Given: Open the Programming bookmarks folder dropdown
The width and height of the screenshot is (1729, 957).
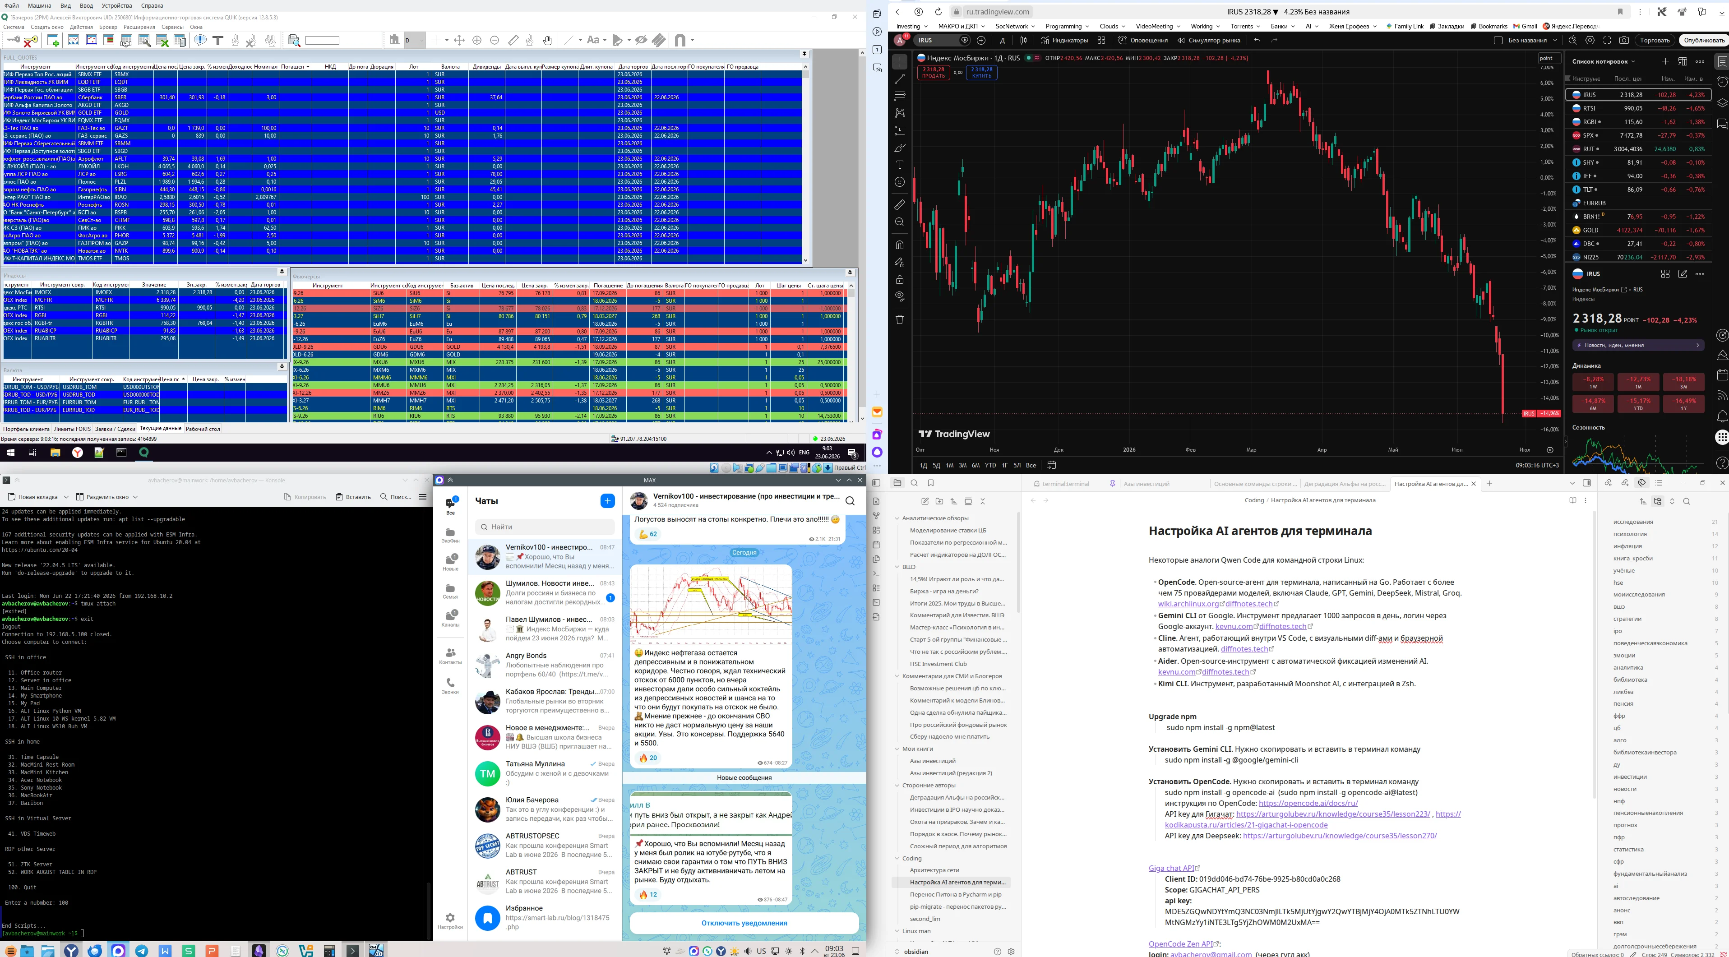Looking at the screenshot, I should [1067, 26].
